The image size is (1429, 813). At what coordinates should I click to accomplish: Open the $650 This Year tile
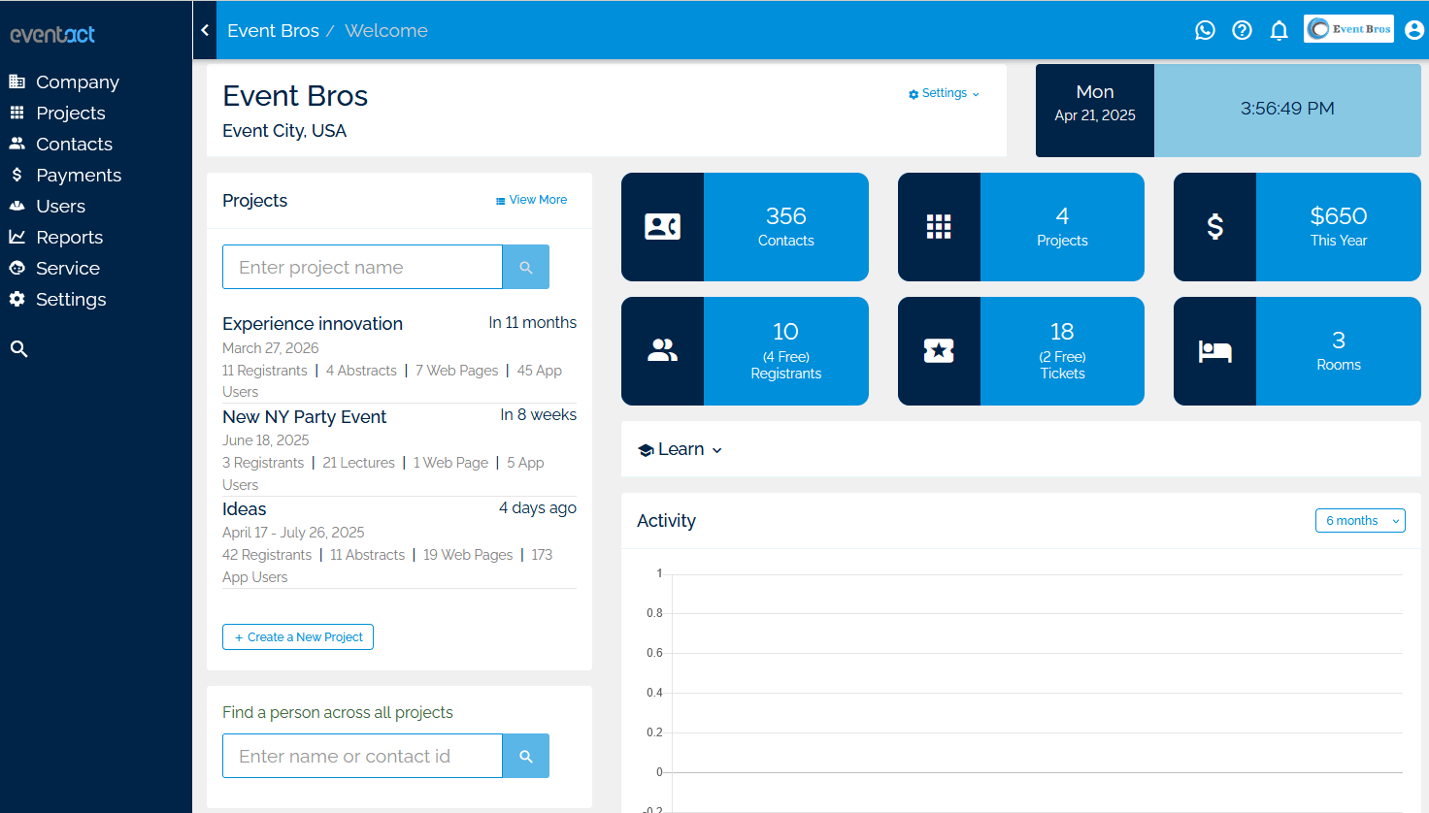click(x=1339, y=227)
